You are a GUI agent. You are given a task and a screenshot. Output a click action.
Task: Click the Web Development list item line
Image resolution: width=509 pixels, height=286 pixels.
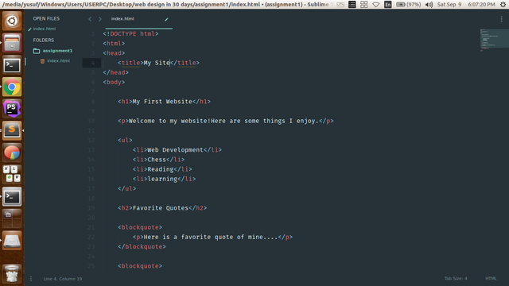point(177,150)
